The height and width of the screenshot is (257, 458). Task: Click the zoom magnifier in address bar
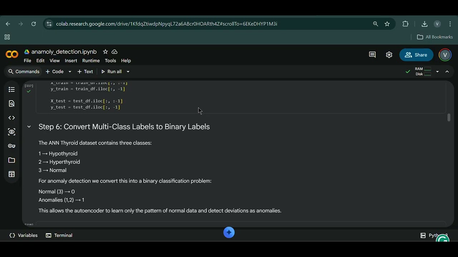click(375, 24)
